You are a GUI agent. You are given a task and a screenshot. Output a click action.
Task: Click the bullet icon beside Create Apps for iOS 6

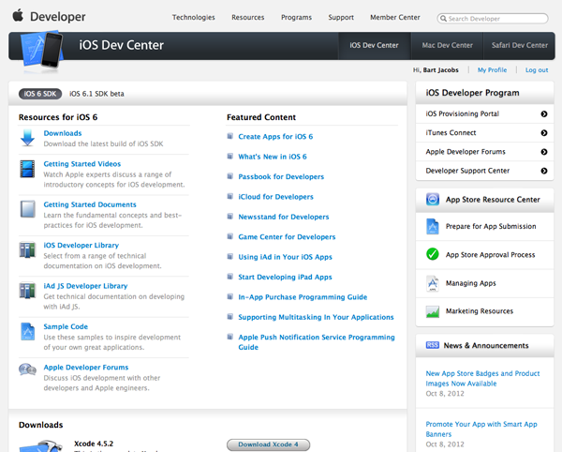point(230,136)
